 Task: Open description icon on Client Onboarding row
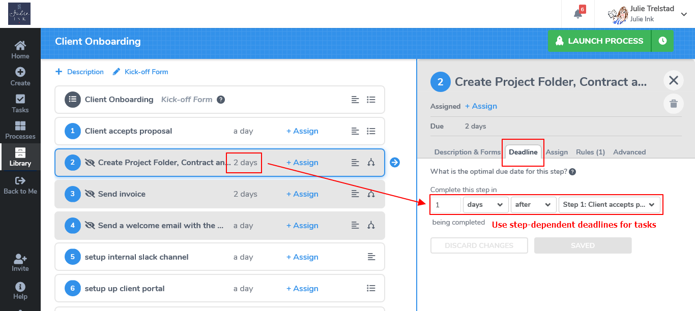(355, 100)
